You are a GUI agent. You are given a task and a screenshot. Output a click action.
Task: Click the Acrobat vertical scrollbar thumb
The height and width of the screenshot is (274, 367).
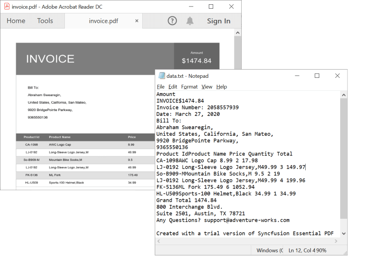(238, 53)
